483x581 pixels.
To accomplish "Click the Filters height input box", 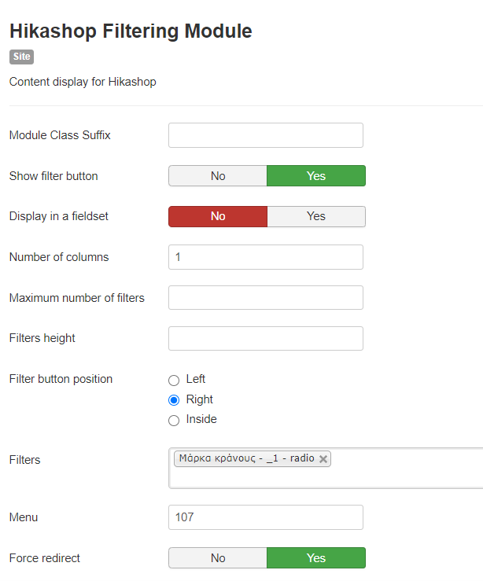I will click(x=266, y=338).
